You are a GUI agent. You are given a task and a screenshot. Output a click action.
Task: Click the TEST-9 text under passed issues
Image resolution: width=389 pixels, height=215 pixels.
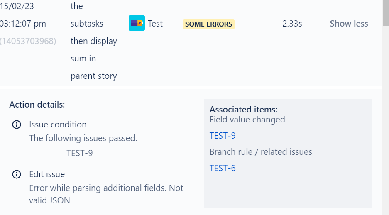tap(80, 153)
